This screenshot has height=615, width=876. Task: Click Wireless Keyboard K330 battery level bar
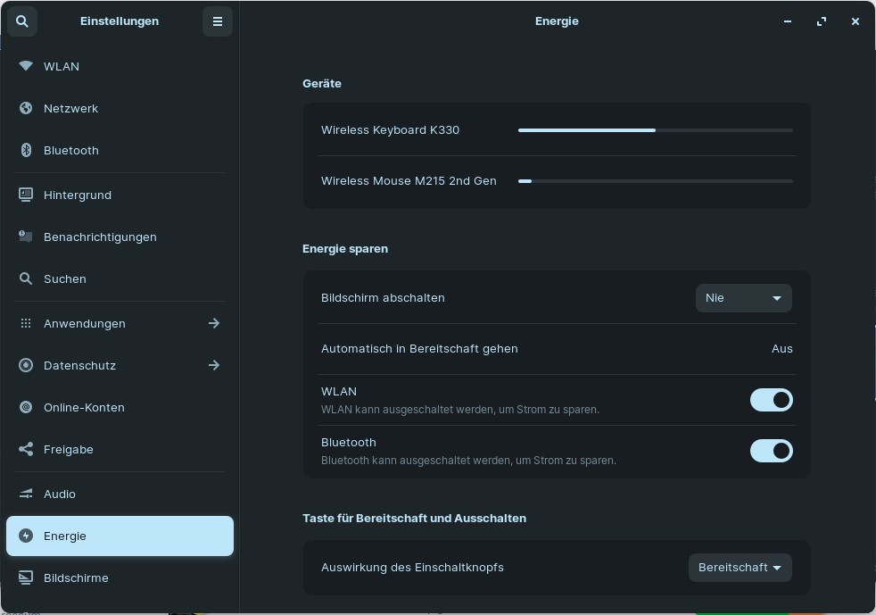click(656, 130)
